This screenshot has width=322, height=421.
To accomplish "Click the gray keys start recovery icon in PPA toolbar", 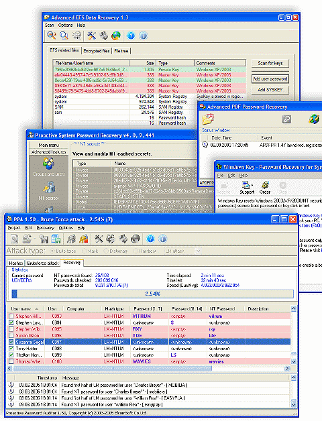I will pos(72,239).
